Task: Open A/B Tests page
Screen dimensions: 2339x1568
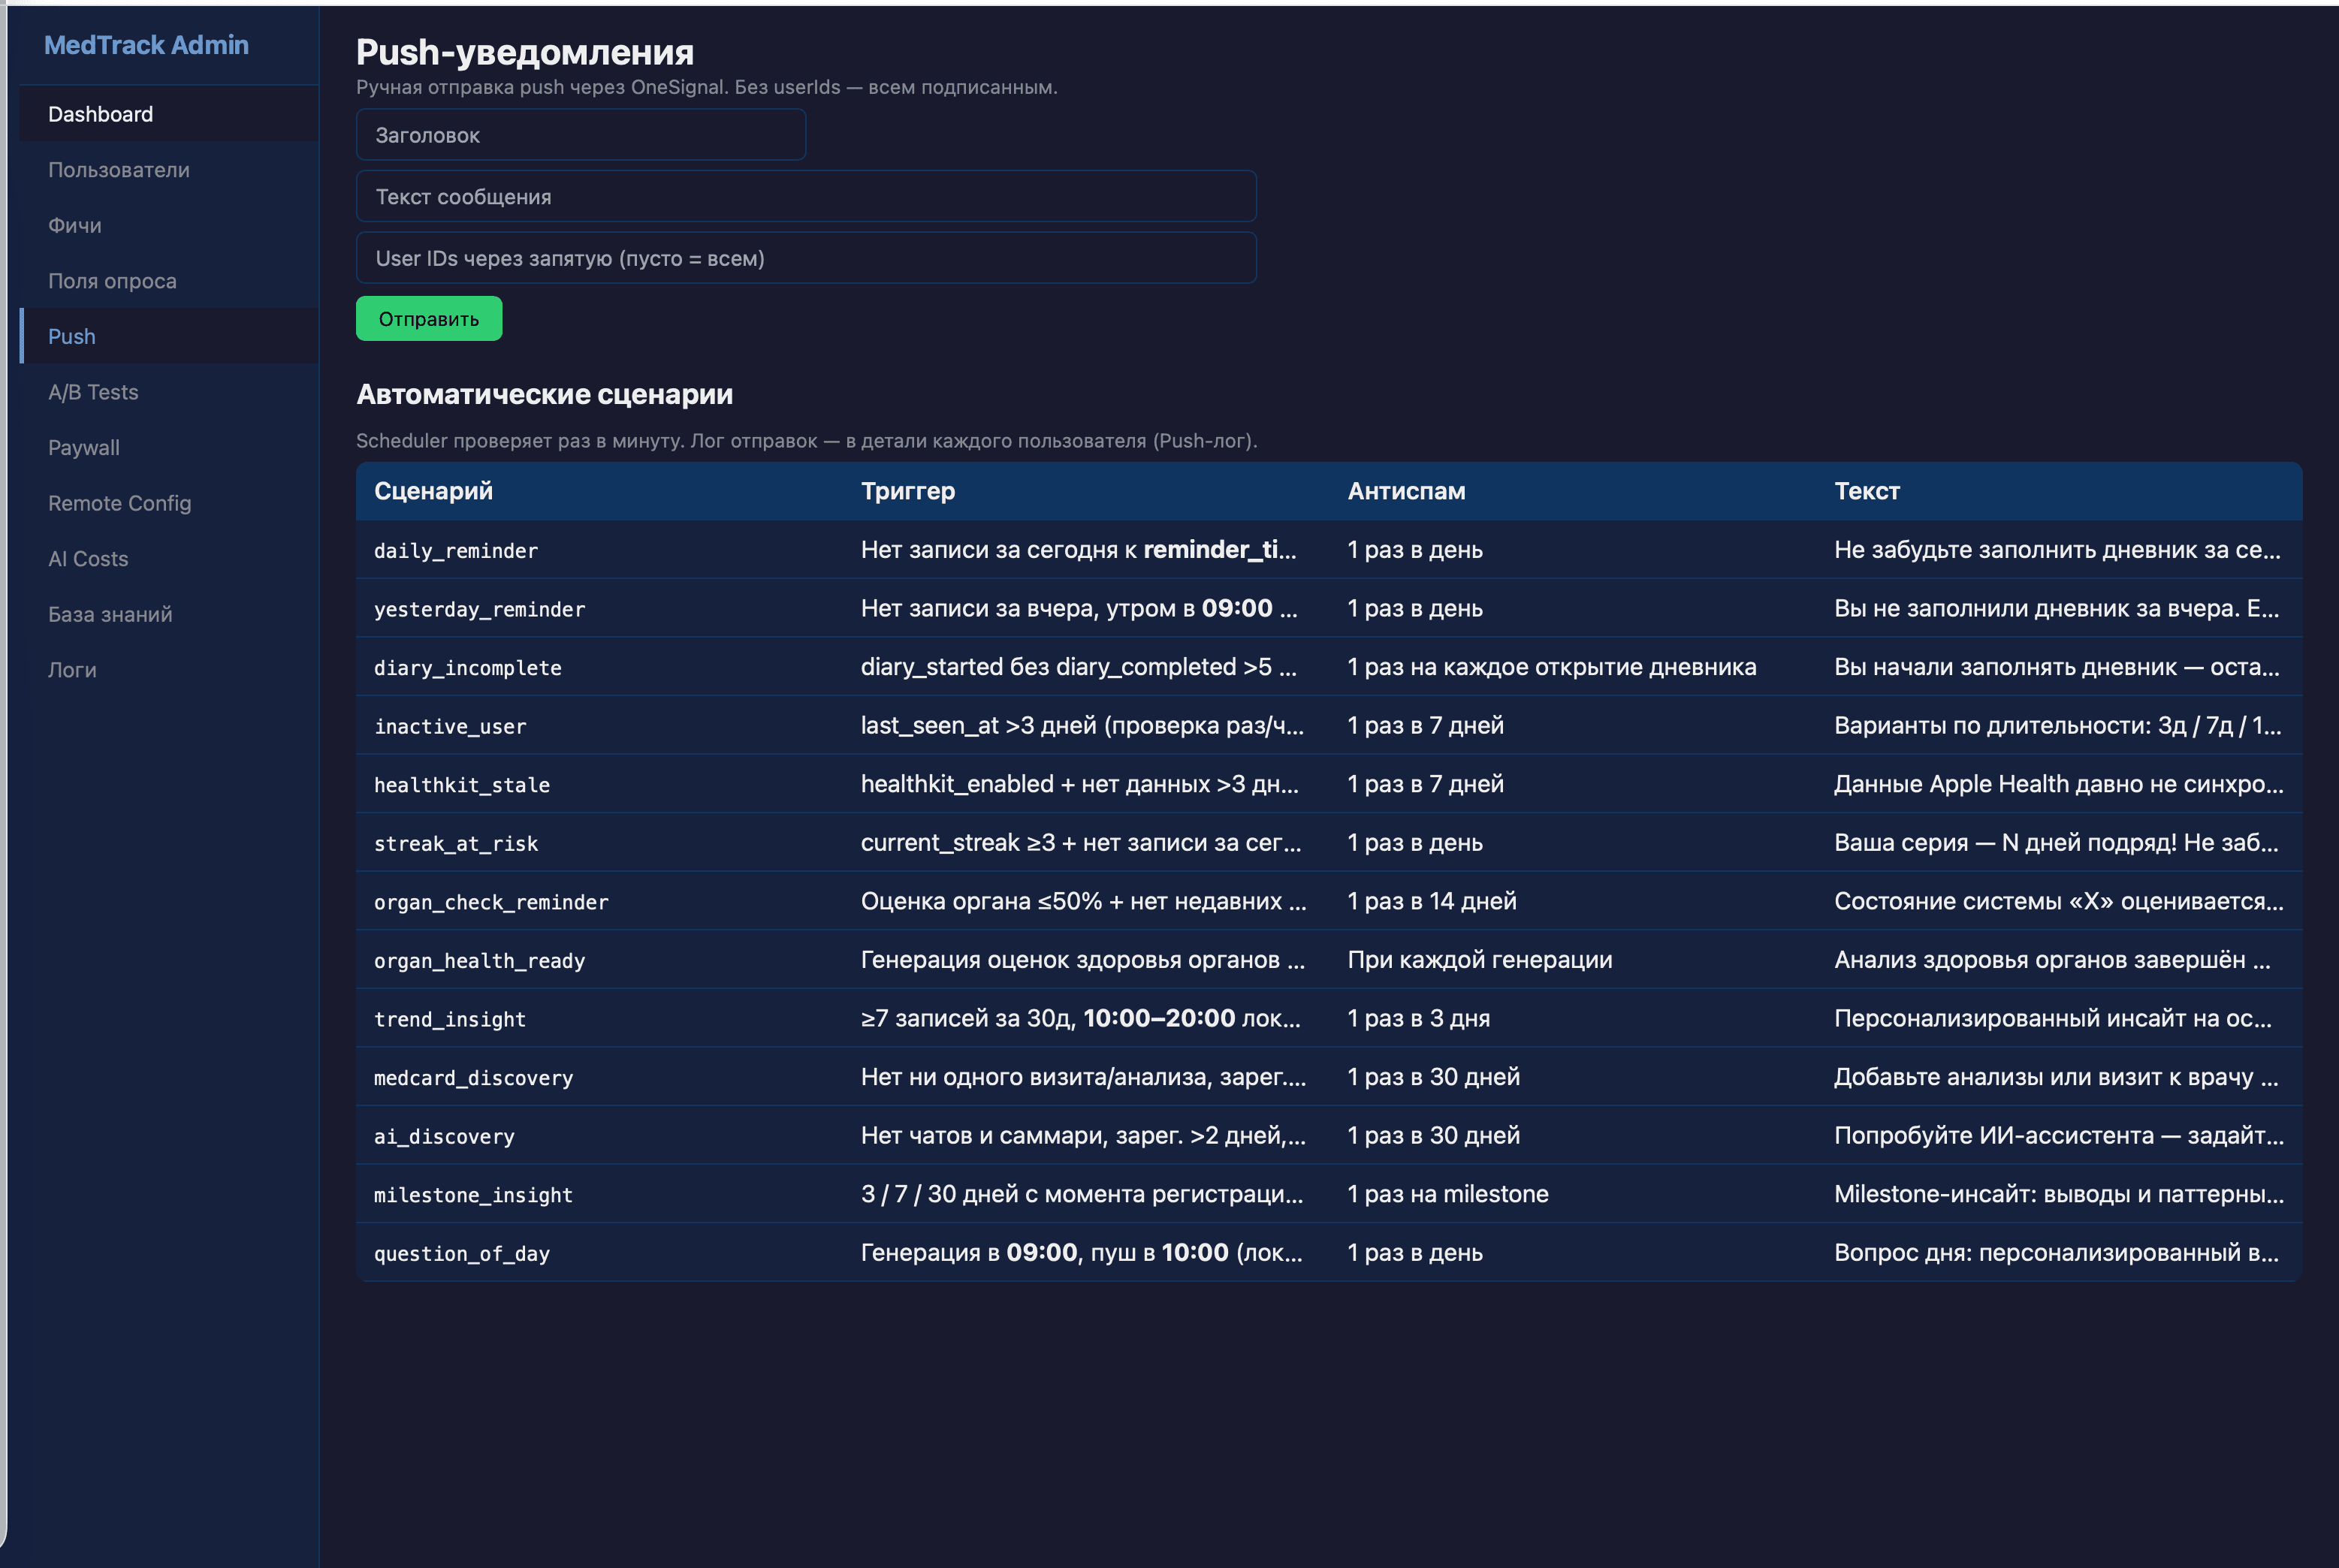Action: (x=93, y=392)
